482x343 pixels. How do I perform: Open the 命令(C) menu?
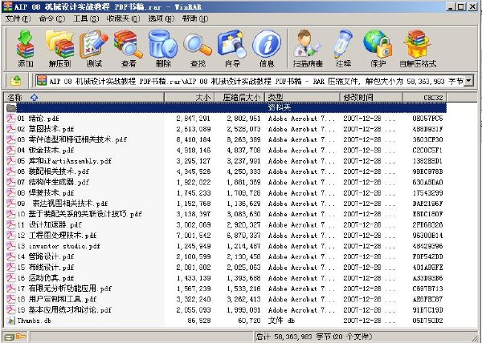(52, 18)
